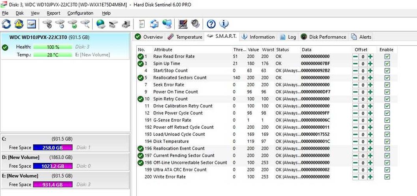
Task: Open the Disk Performance tab
Action: [324, 37]
